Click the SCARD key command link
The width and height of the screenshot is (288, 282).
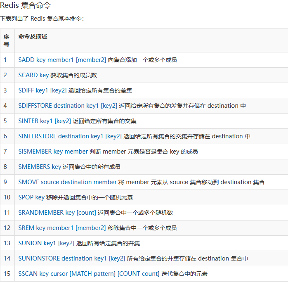(x=33, y=75)
